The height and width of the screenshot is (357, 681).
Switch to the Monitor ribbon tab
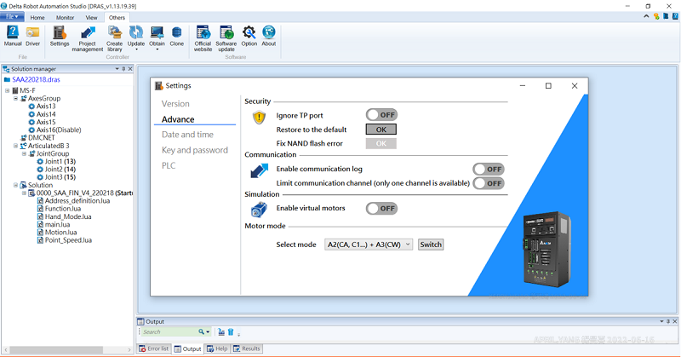click(x=66, y=17)
